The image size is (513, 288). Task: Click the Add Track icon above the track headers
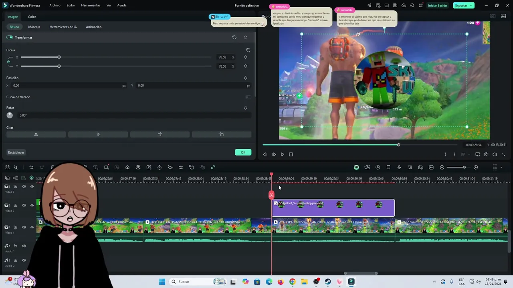pyautogui.click(x=7, y=178)
